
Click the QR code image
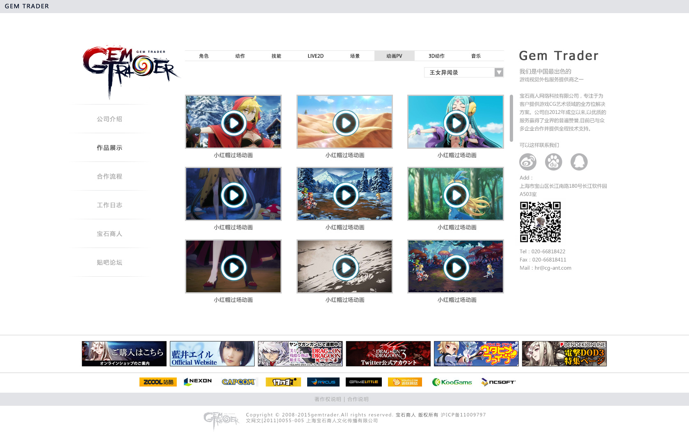click(540, 222)
